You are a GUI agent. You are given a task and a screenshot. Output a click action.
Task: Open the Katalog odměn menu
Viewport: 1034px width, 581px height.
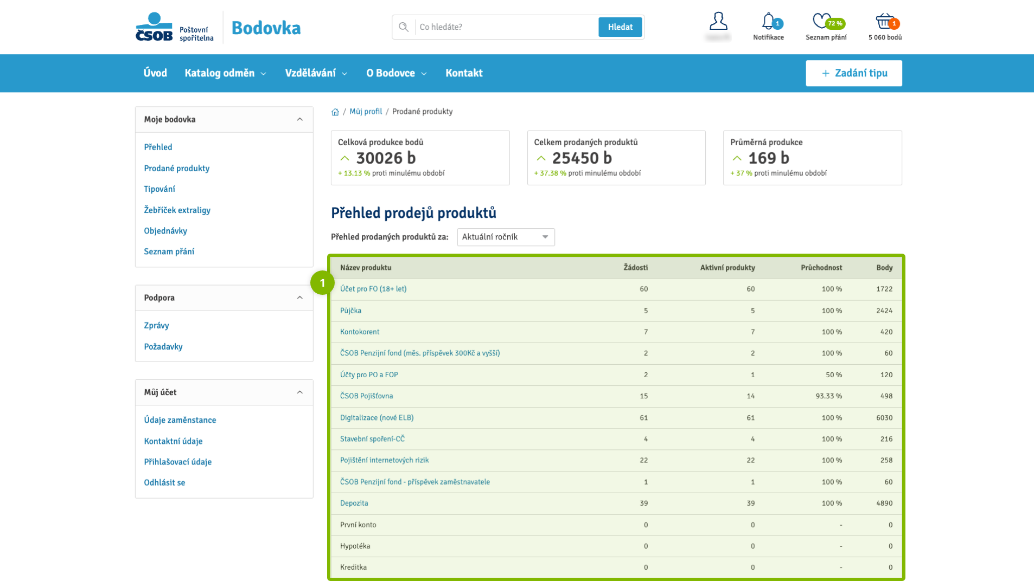(x=225, y=73)
